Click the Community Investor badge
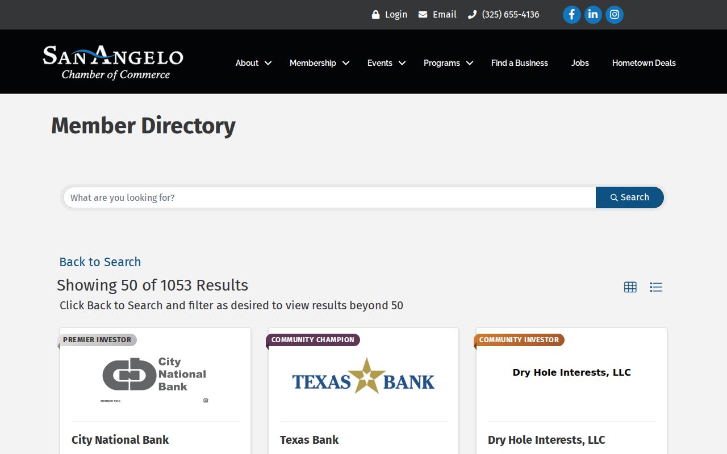 pos(519,340)
